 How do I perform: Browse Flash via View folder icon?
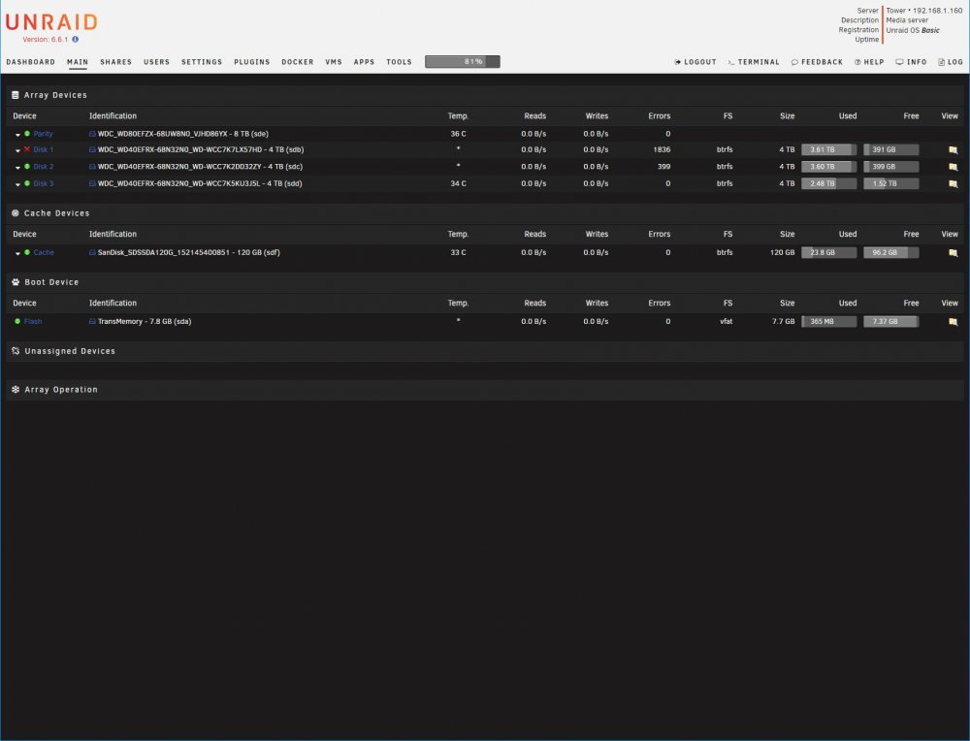tap(953, 322)
